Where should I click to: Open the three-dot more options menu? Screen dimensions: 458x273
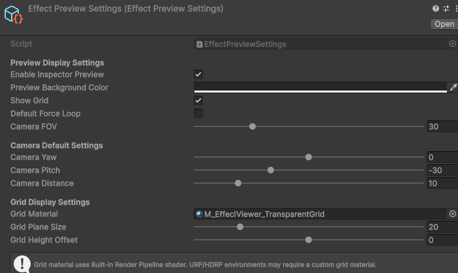pos(455,8)
